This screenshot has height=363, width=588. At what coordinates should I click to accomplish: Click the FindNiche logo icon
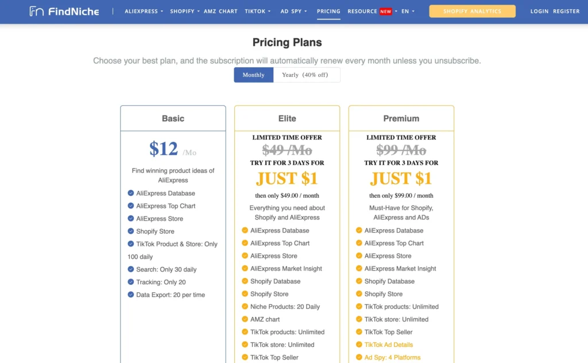coord(37,11)
